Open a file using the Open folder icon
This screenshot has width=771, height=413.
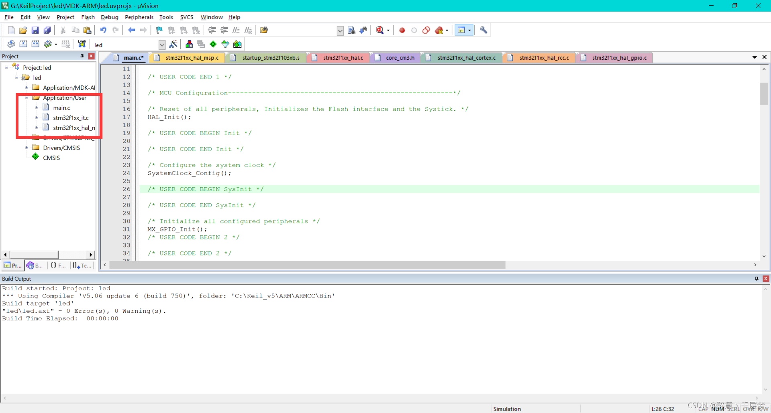[x=23, y=30]
